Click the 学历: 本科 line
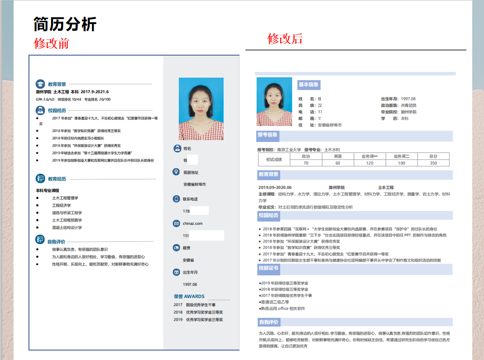The image size is (484, 360). 395,118
